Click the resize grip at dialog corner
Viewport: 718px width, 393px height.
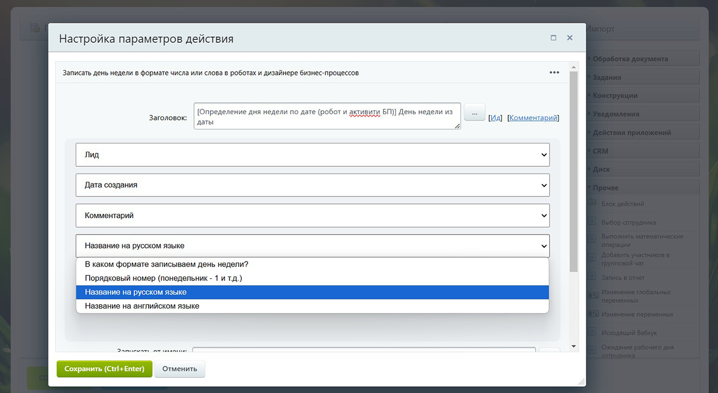pyautogui.click(x=582, y=382)
